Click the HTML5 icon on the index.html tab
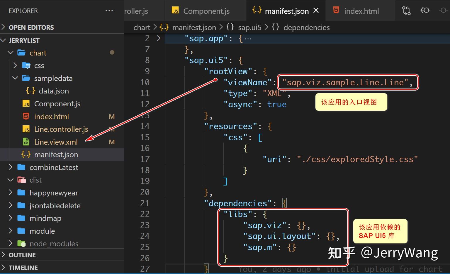The height and width of the screenshot is (274, 450). pyautogui.click(x=336, y=11)
